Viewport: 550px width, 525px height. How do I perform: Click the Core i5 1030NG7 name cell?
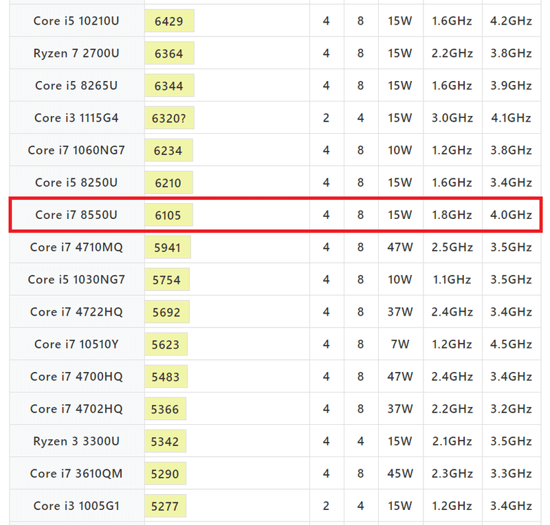click(76, 279)
